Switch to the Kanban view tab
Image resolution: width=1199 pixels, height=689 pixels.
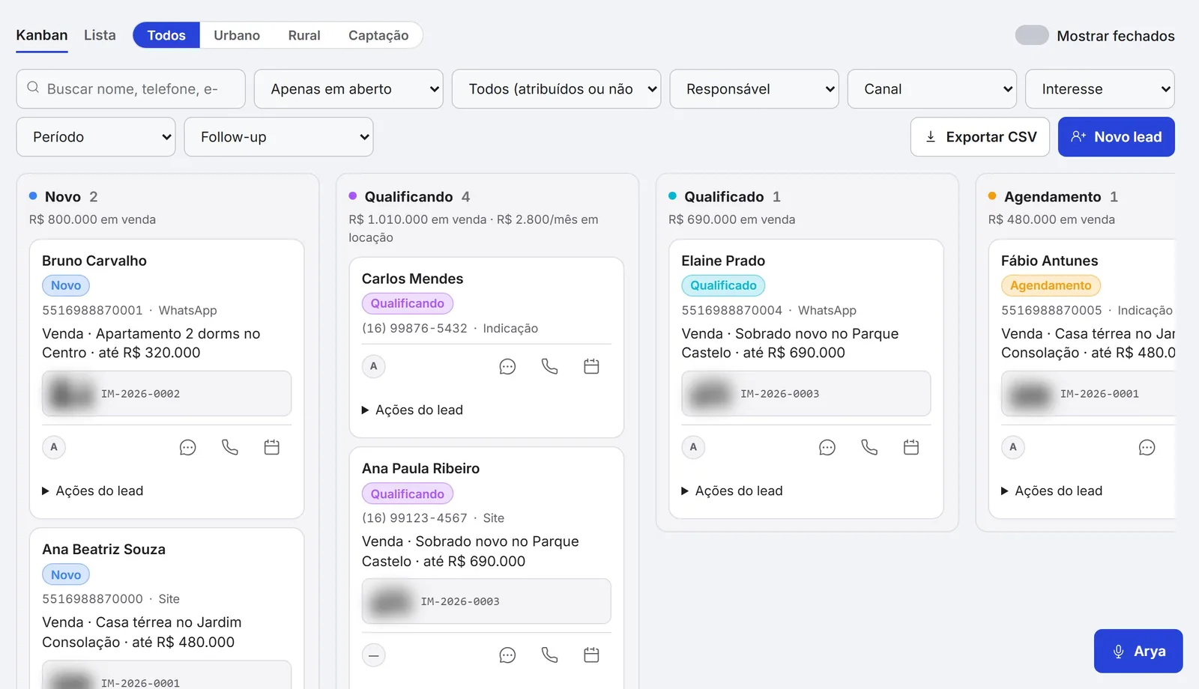(42, 35)
